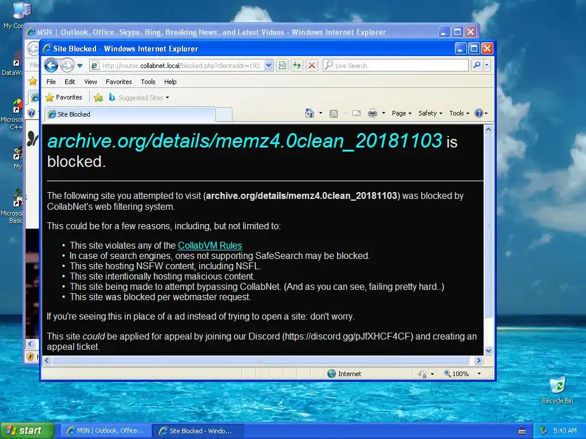
Task: Click the RSS feeds icon
Action: coord(334,114)
